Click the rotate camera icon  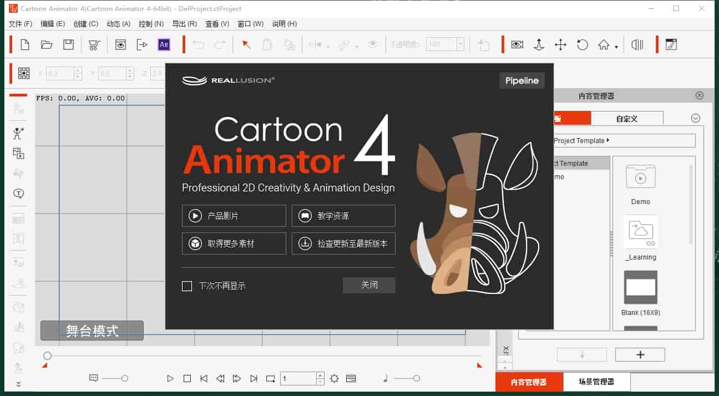pyautogui.click(x=582, y=45)
